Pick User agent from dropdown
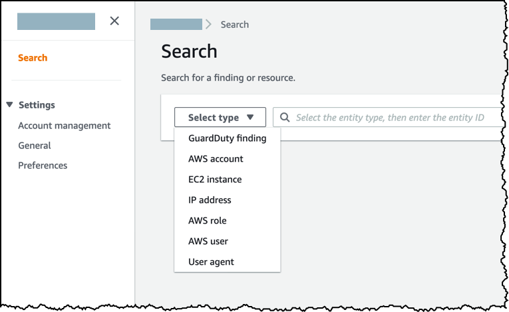 click(211, 262)
